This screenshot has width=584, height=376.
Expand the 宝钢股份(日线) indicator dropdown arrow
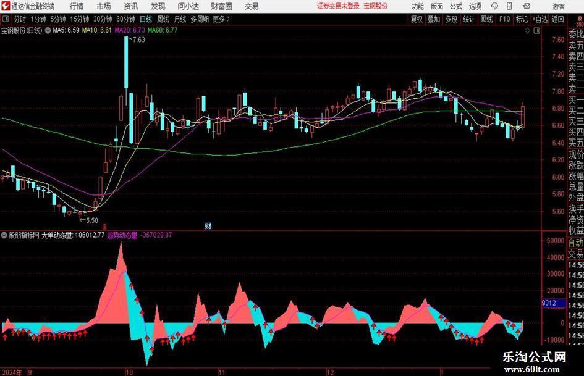click(x=48, y=30)
